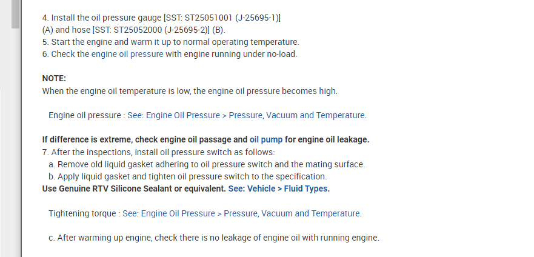Click the bold "If difference is extreme" text
Screen dimensions: 534x257
pos(144,139)
